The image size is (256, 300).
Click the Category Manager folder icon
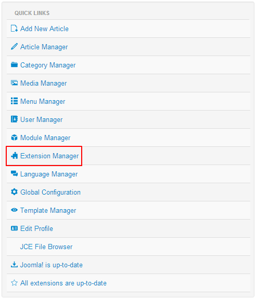(x=14, y=65)
